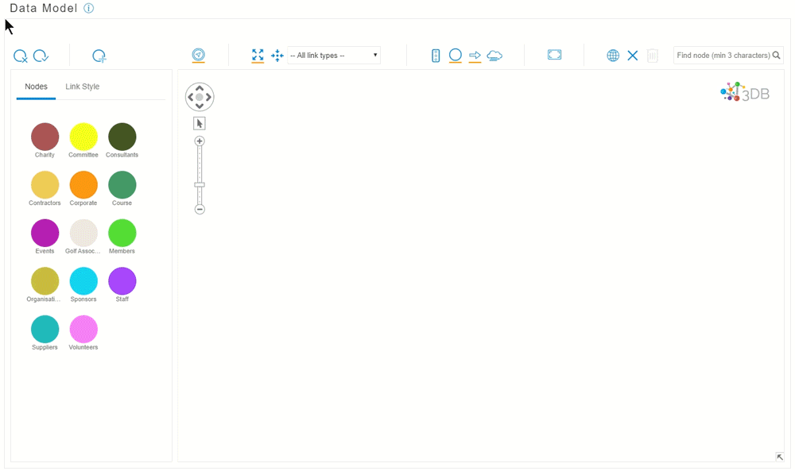Click the fit-to-screen expand icon
The image size is (795, 471).
[x=257, y=56]
